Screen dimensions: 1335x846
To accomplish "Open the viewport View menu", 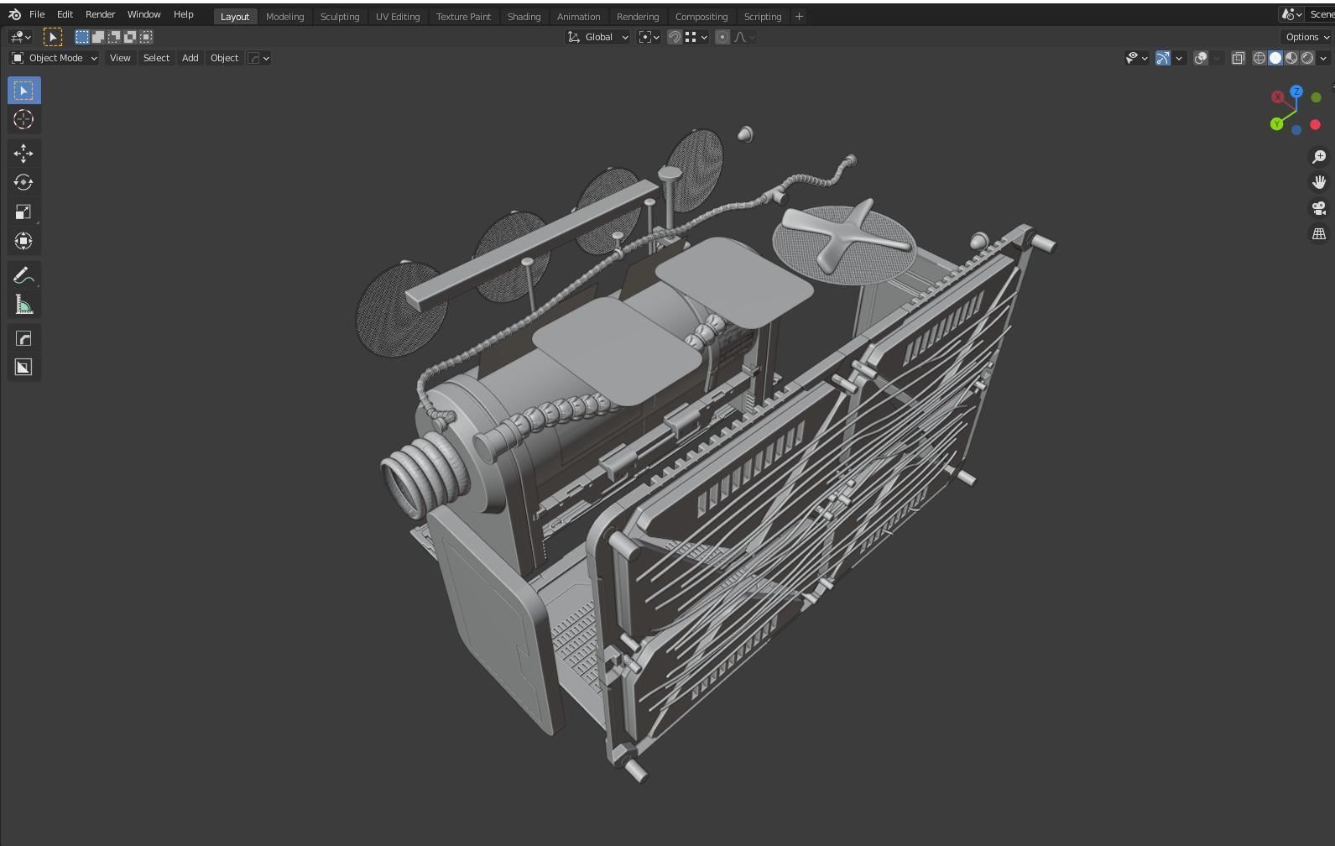I will coord(120,58).
